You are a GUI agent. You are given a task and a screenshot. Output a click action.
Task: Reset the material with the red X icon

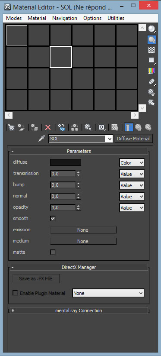click(x=48, y=127)
